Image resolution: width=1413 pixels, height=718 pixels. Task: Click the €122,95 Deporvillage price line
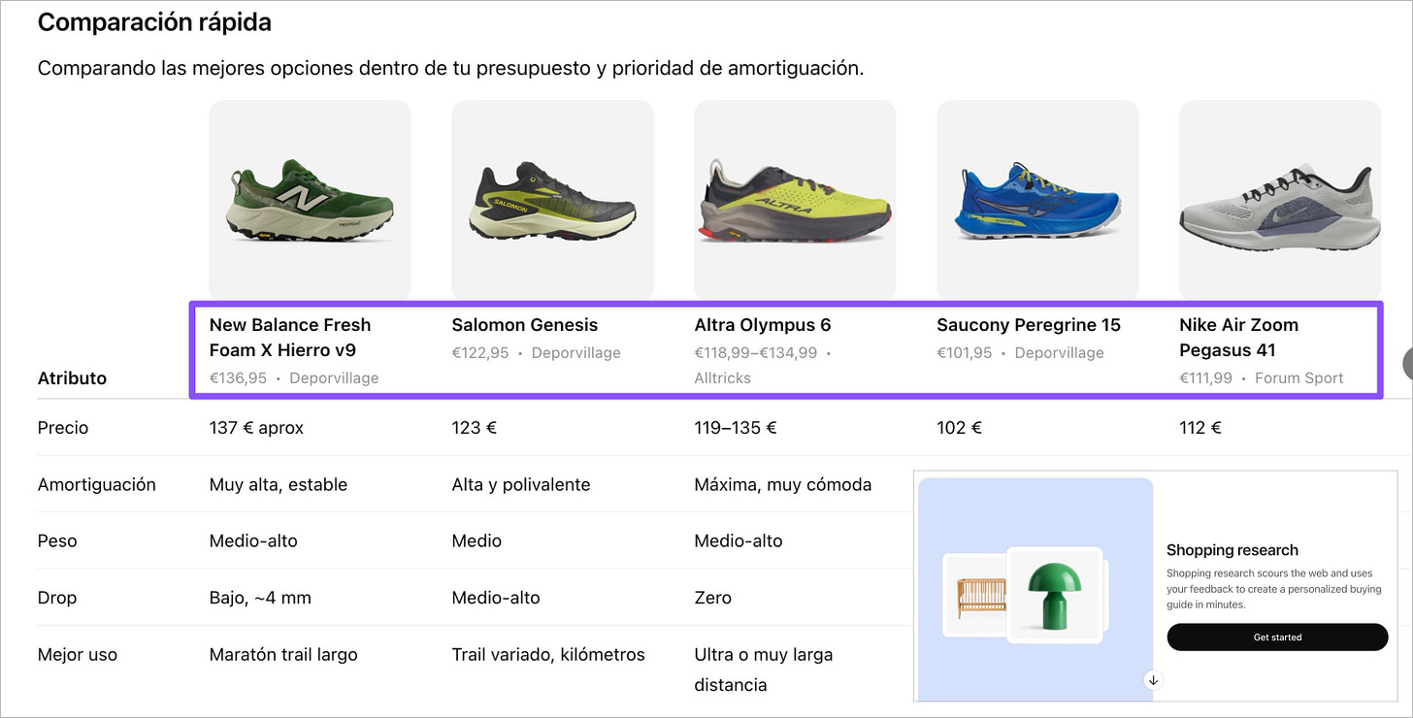536,353
